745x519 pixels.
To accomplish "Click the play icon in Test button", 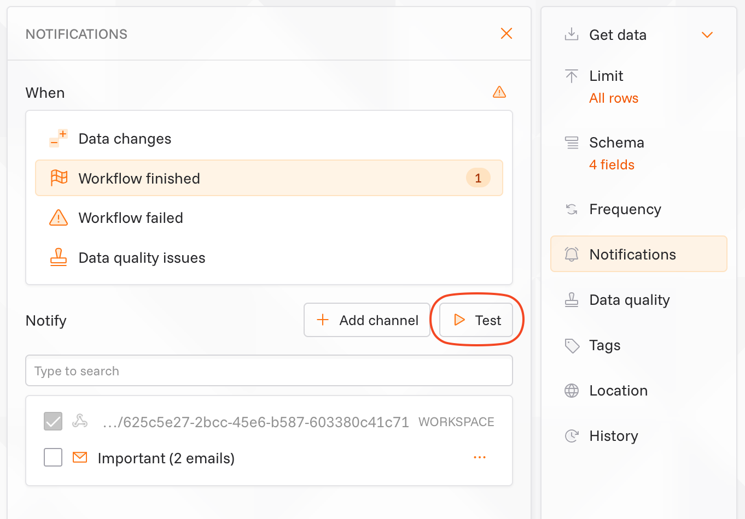I will click(459, 320).
